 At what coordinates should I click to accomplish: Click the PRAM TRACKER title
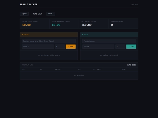click(28, 4)
